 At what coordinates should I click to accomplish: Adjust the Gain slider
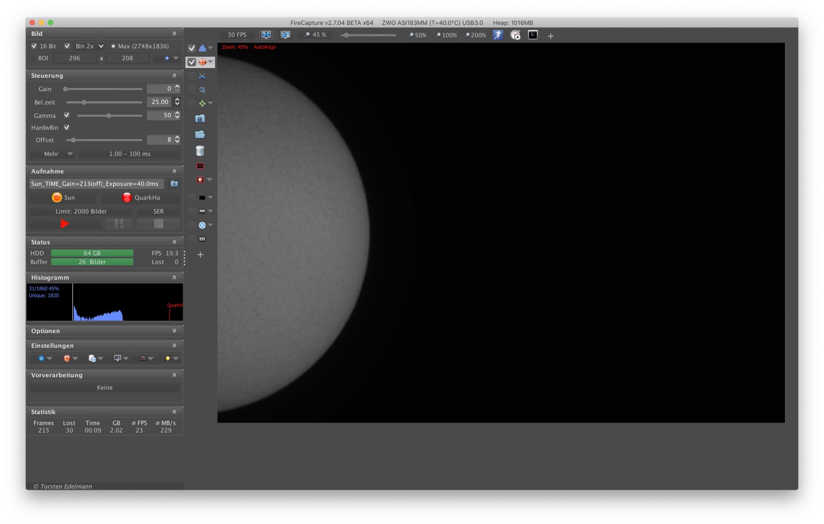click(x=103, y=89)
